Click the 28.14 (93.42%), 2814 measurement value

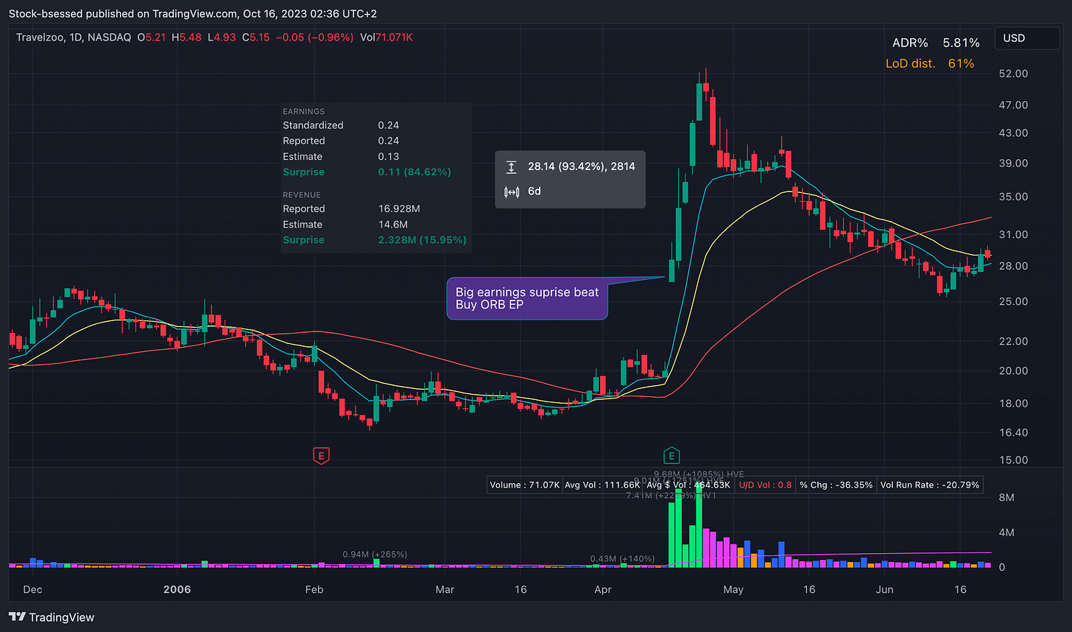point(582,166)
